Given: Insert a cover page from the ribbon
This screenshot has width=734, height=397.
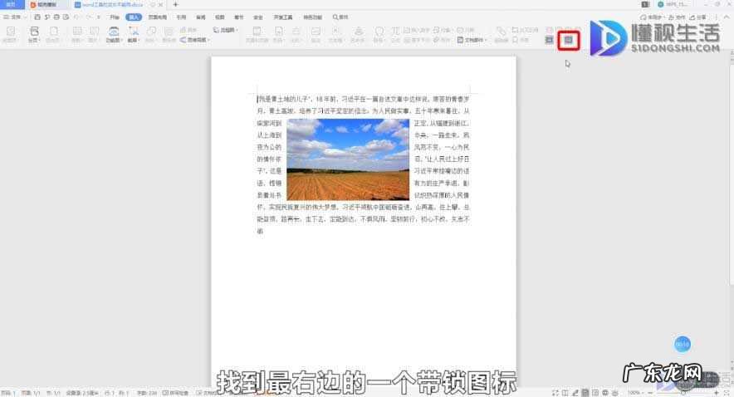Looking at the screenshot, I should pos(10,34).
